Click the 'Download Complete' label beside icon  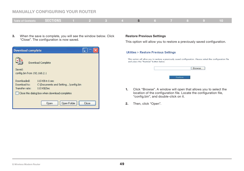pyautogui.click(x=40, y=63)
